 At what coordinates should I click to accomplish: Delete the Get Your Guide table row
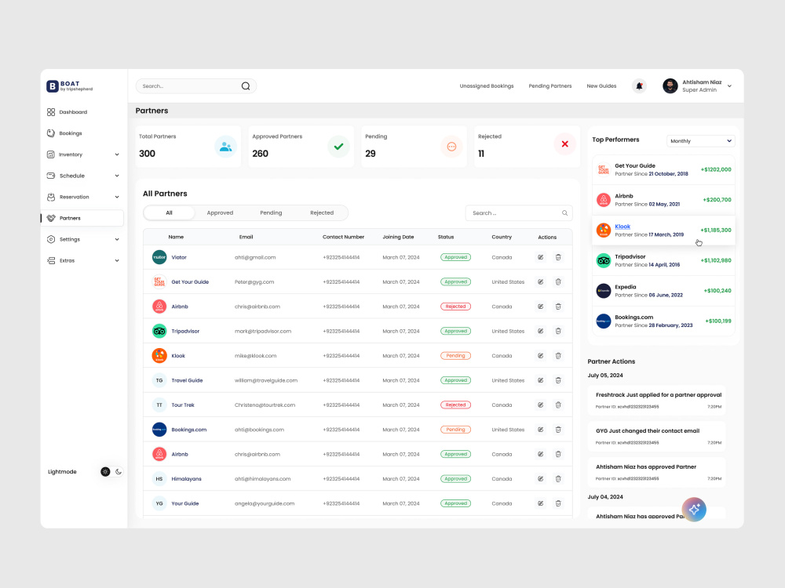click(558, 282)
